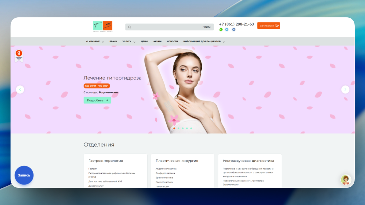Select the first orange slider dot
This screenshot has width=365, height=205.
[174, 128]
